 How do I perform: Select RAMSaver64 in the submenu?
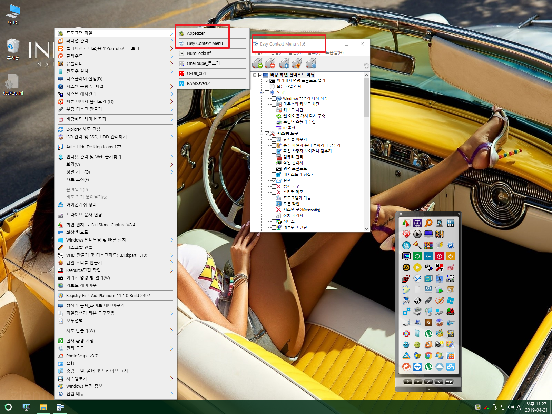[x=213, y=83]
